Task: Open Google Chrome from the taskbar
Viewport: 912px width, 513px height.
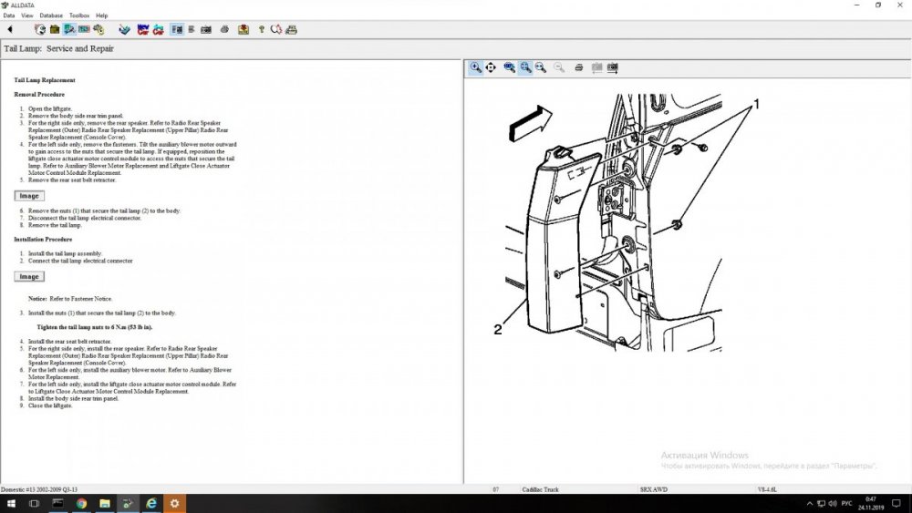Action: [x=81, y=503]
